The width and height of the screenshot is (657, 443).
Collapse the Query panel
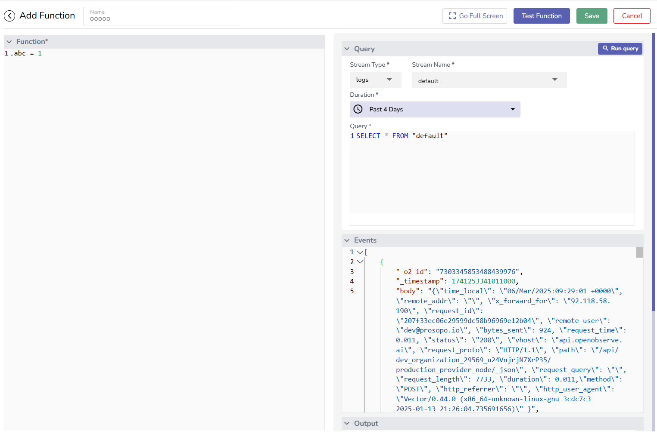(x=347, y=49)
